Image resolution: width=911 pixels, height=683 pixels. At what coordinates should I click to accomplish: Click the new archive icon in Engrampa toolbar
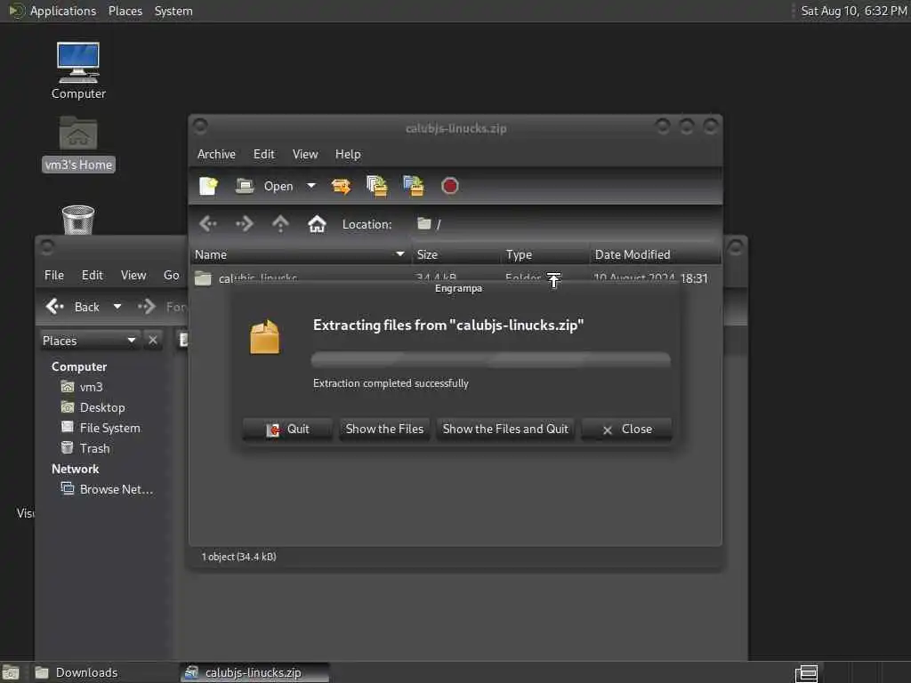pos(208,186)
